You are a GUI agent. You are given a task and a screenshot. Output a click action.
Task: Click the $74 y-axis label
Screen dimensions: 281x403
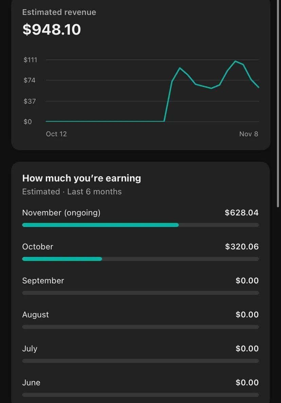pos(29,81)
